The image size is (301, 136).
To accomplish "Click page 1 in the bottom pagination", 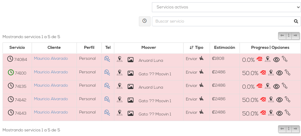I will pos(289,129).
